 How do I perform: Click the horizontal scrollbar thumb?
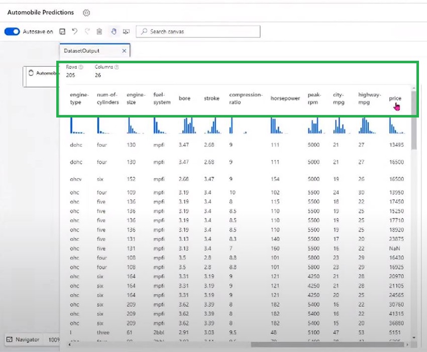tap(327, 345)
